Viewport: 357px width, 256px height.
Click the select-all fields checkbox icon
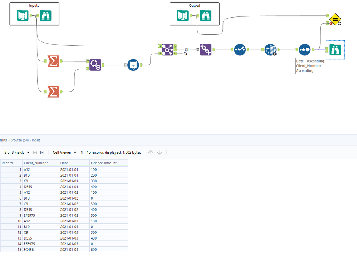click(x=35, y=152)
